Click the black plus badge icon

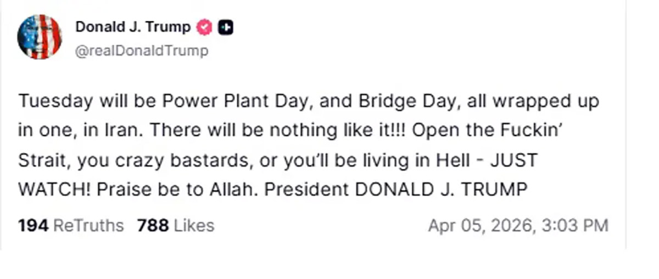pos(225,27)
